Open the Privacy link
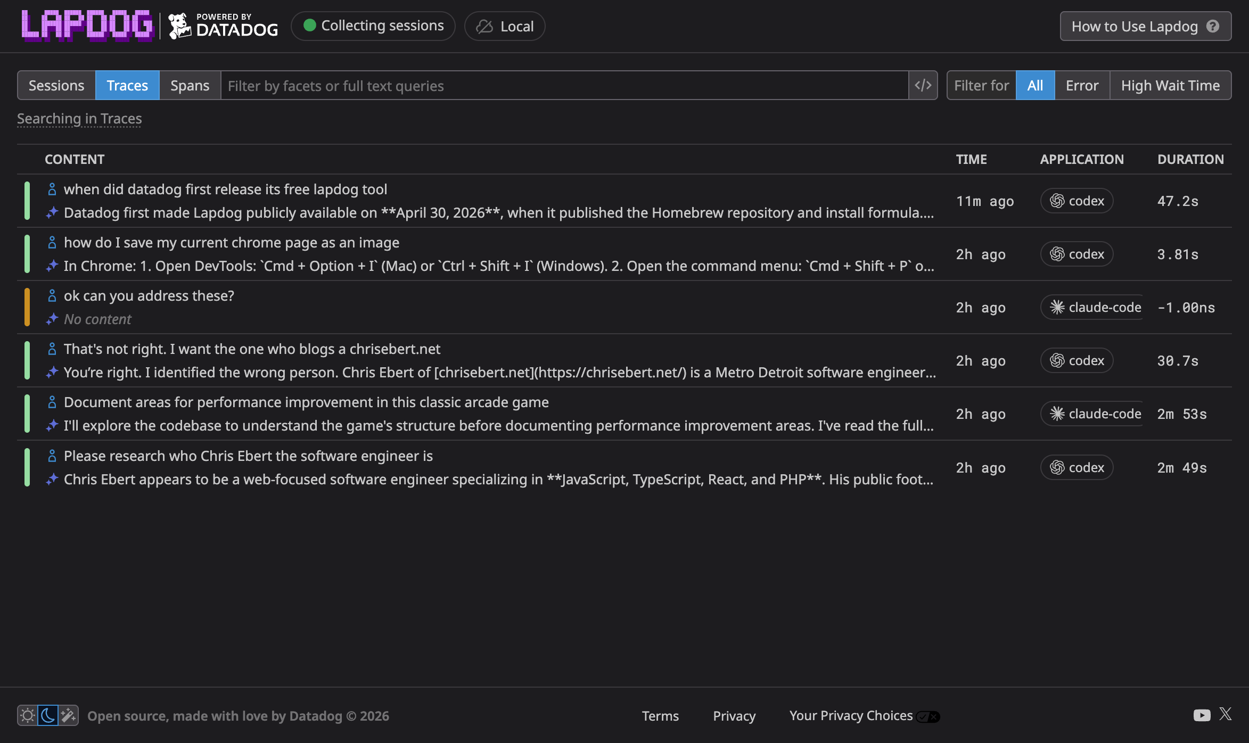The height and width of the screenshot is (743, 1249). tap(734, 716)
